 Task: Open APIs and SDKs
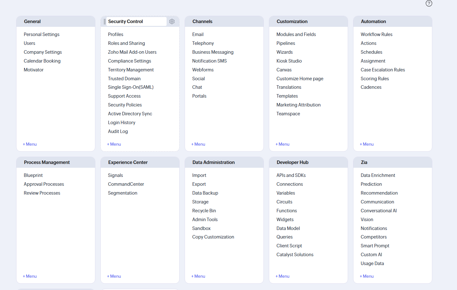291,175
